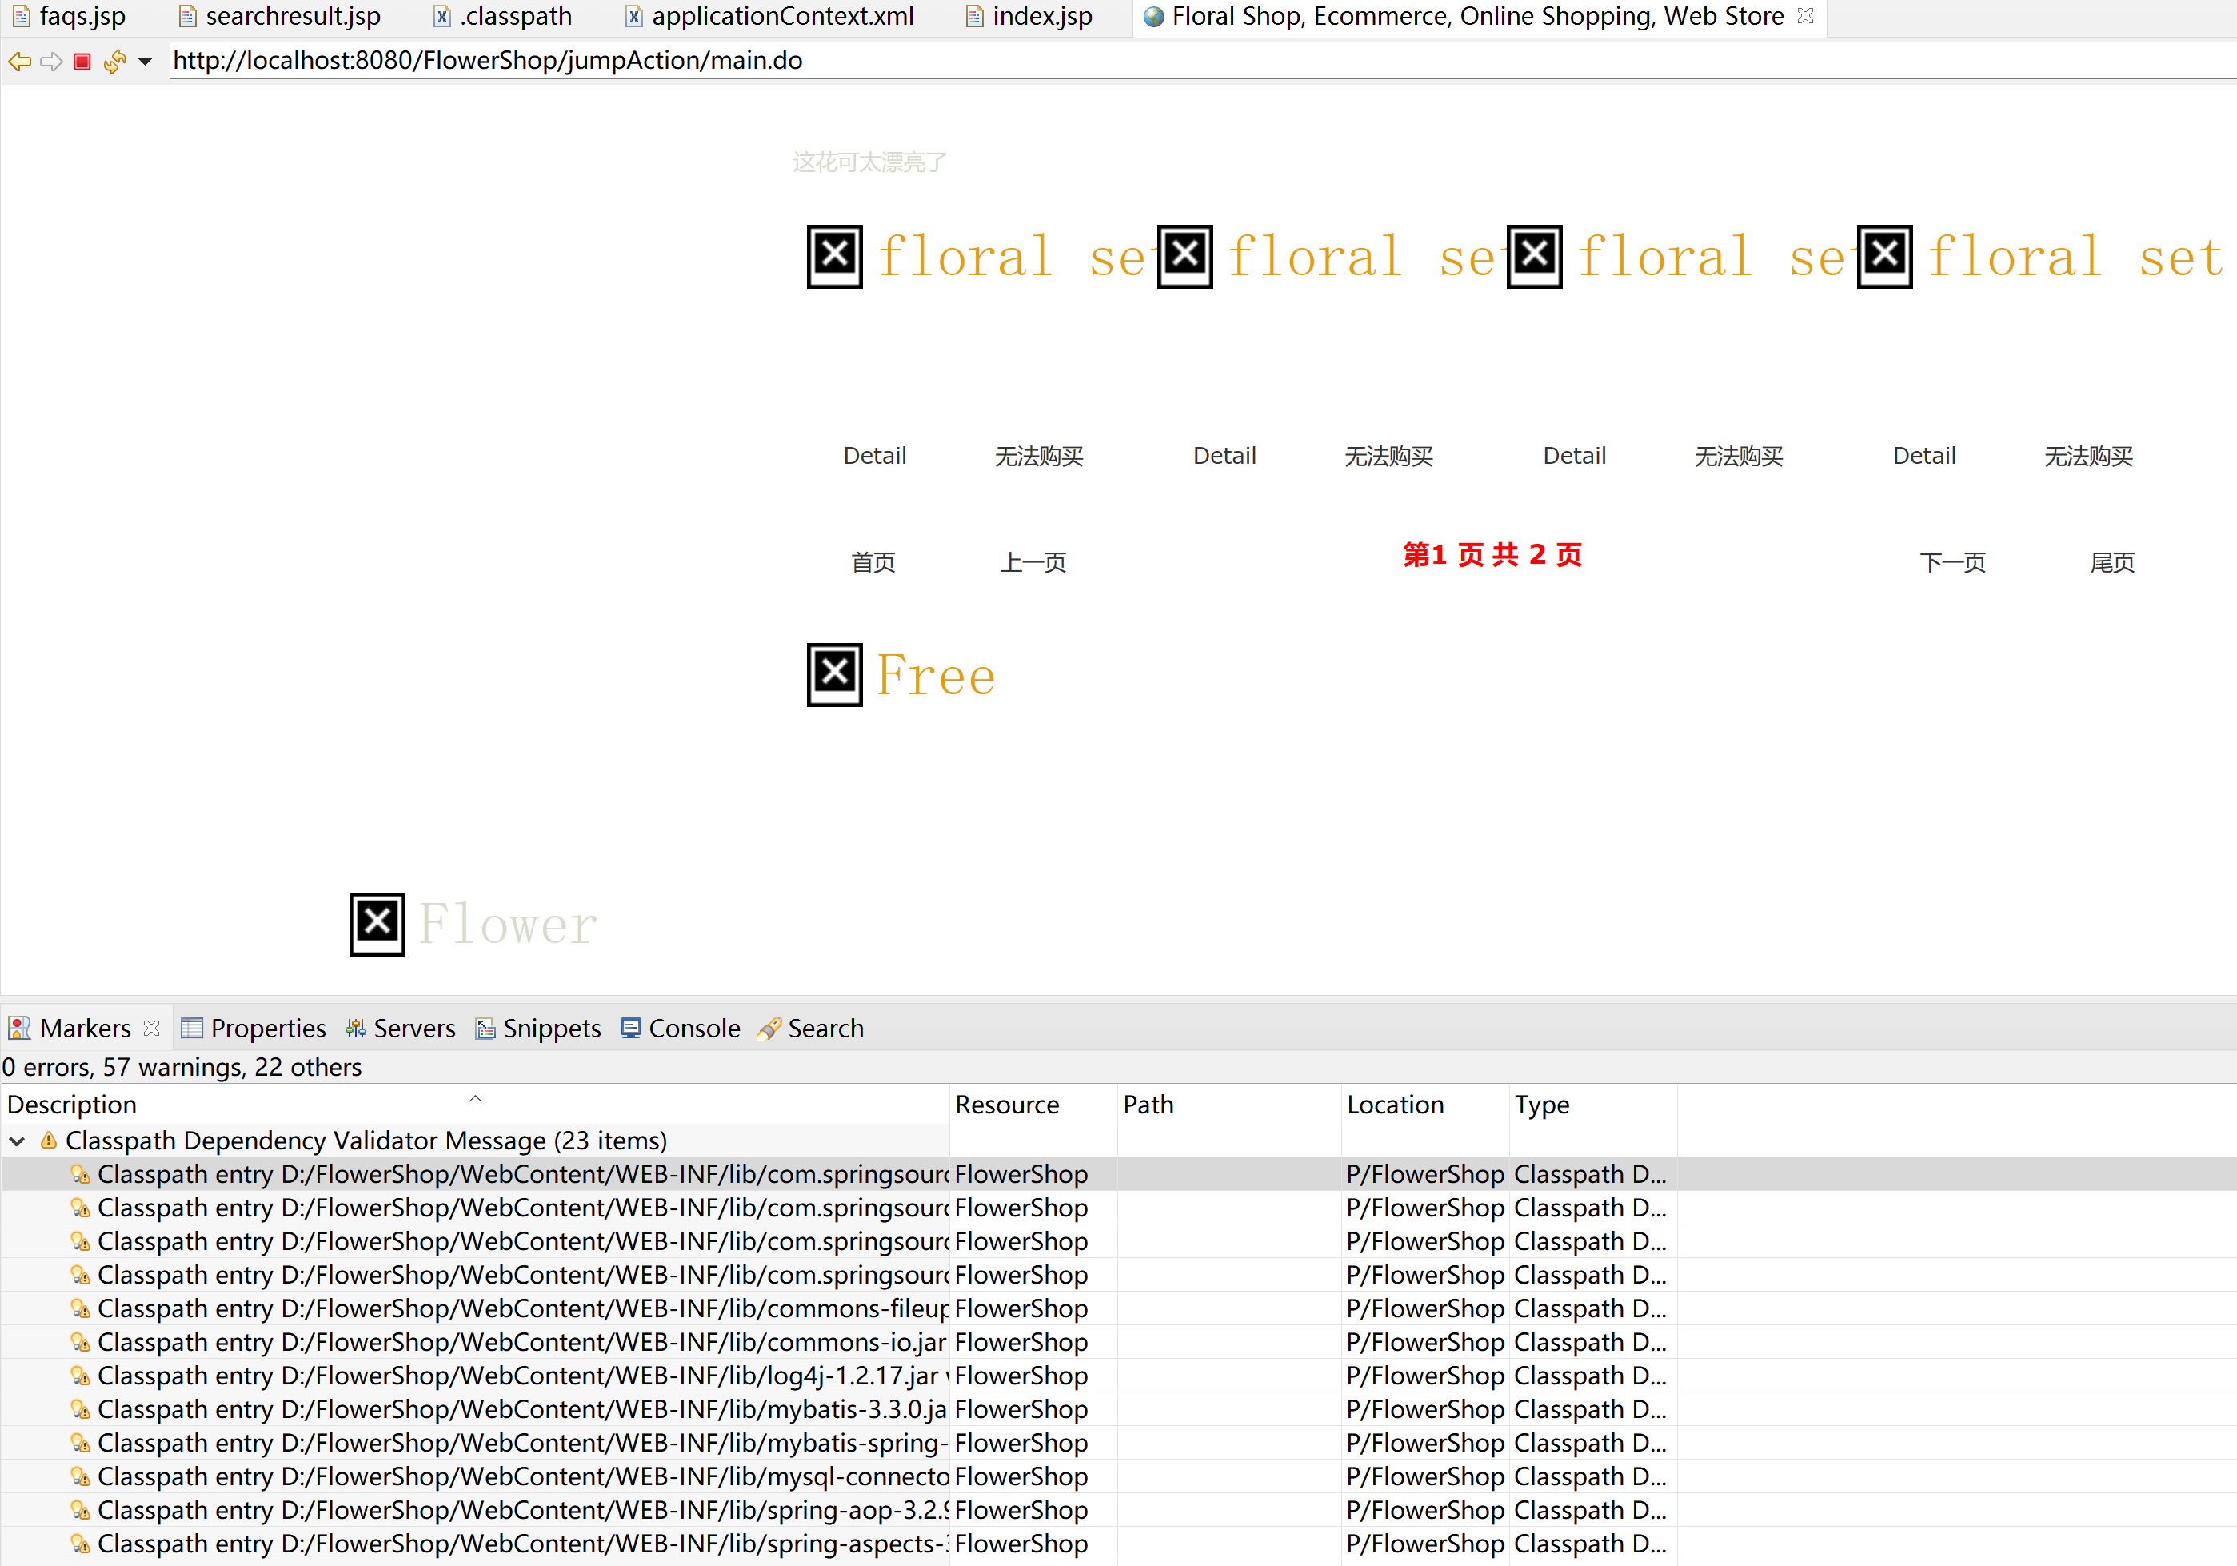The image size is (2237, 1566).
Task: Click the browser back arrow icon
Action: click(19, 62)
